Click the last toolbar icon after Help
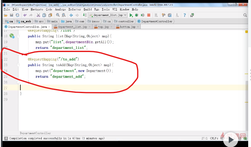Screen dimensions: 251x147 [192, 15]
